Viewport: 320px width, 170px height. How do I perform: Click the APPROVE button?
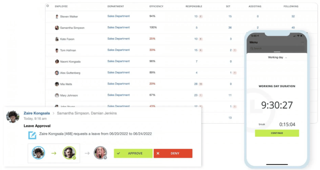[133, 153]
